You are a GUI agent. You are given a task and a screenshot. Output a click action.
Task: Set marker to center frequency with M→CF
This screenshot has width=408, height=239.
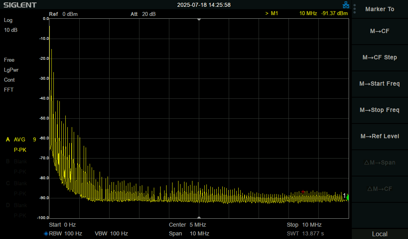[x=380, y=31]
